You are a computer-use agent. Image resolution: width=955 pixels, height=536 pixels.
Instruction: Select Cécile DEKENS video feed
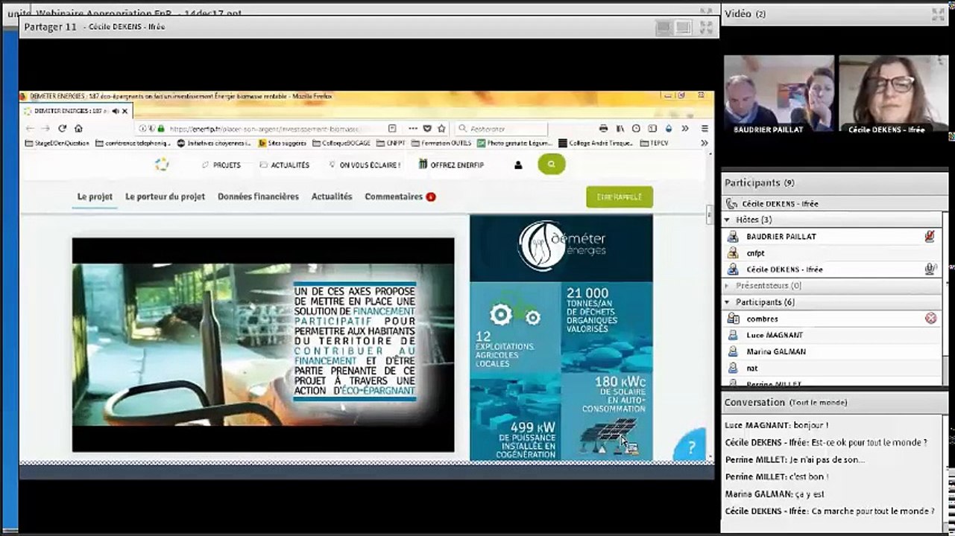point(893,94)
